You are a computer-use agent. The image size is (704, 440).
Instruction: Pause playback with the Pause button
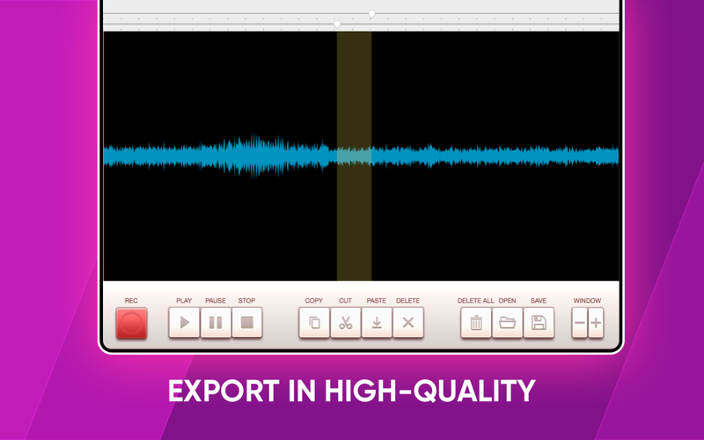click(216, 322)
